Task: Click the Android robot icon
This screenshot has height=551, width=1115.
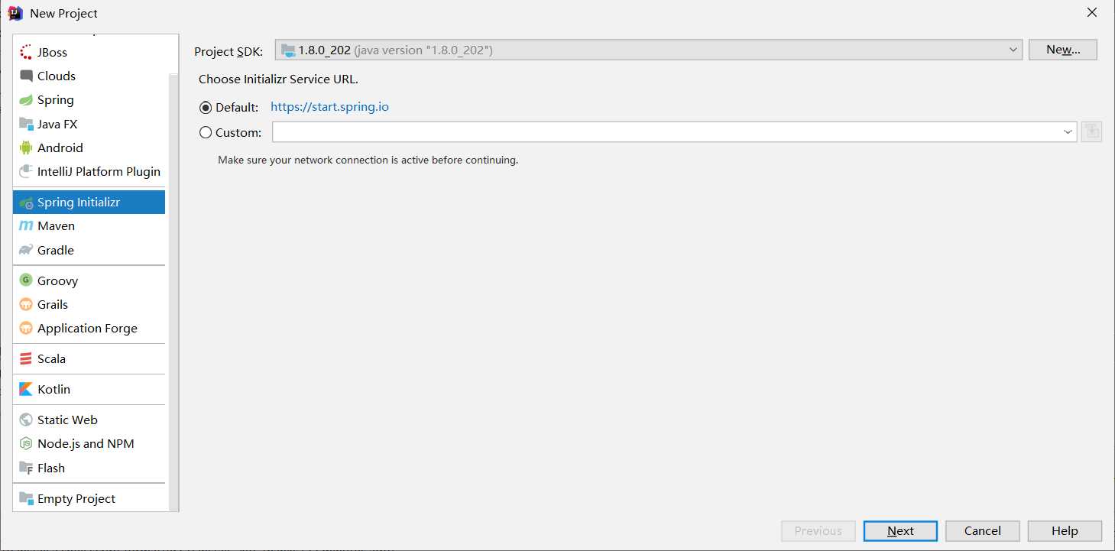Action: pos(26,147)
